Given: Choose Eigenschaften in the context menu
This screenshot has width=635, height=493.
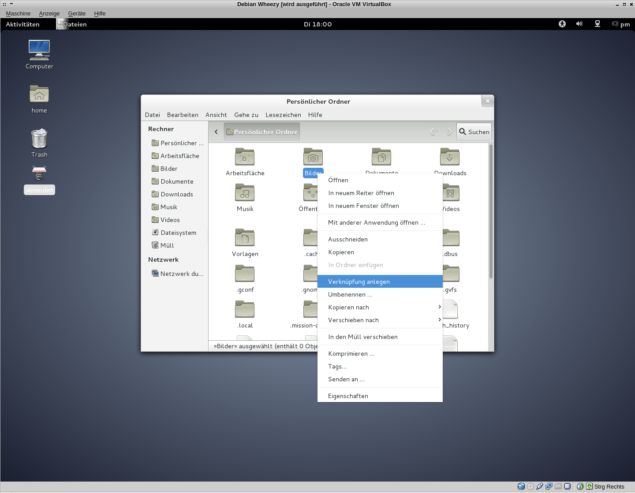Looking at the screenshot, I should (380, 396).
